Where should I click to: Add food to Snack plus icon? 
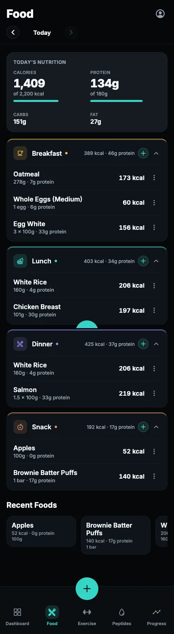coord(143,427)
